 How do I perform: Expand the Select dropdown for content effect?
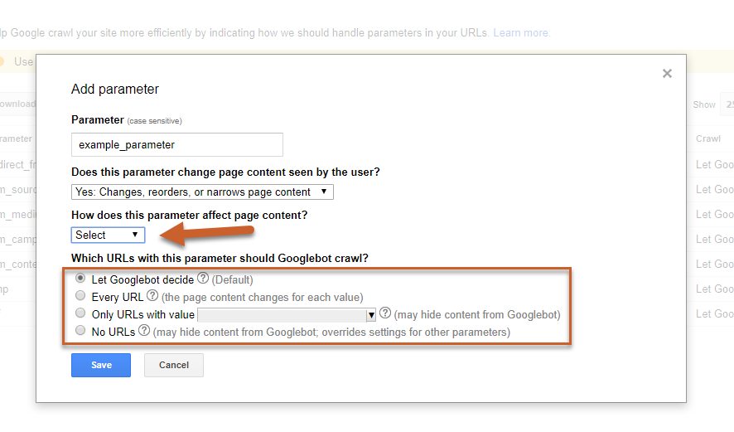(x=108, y=235)
